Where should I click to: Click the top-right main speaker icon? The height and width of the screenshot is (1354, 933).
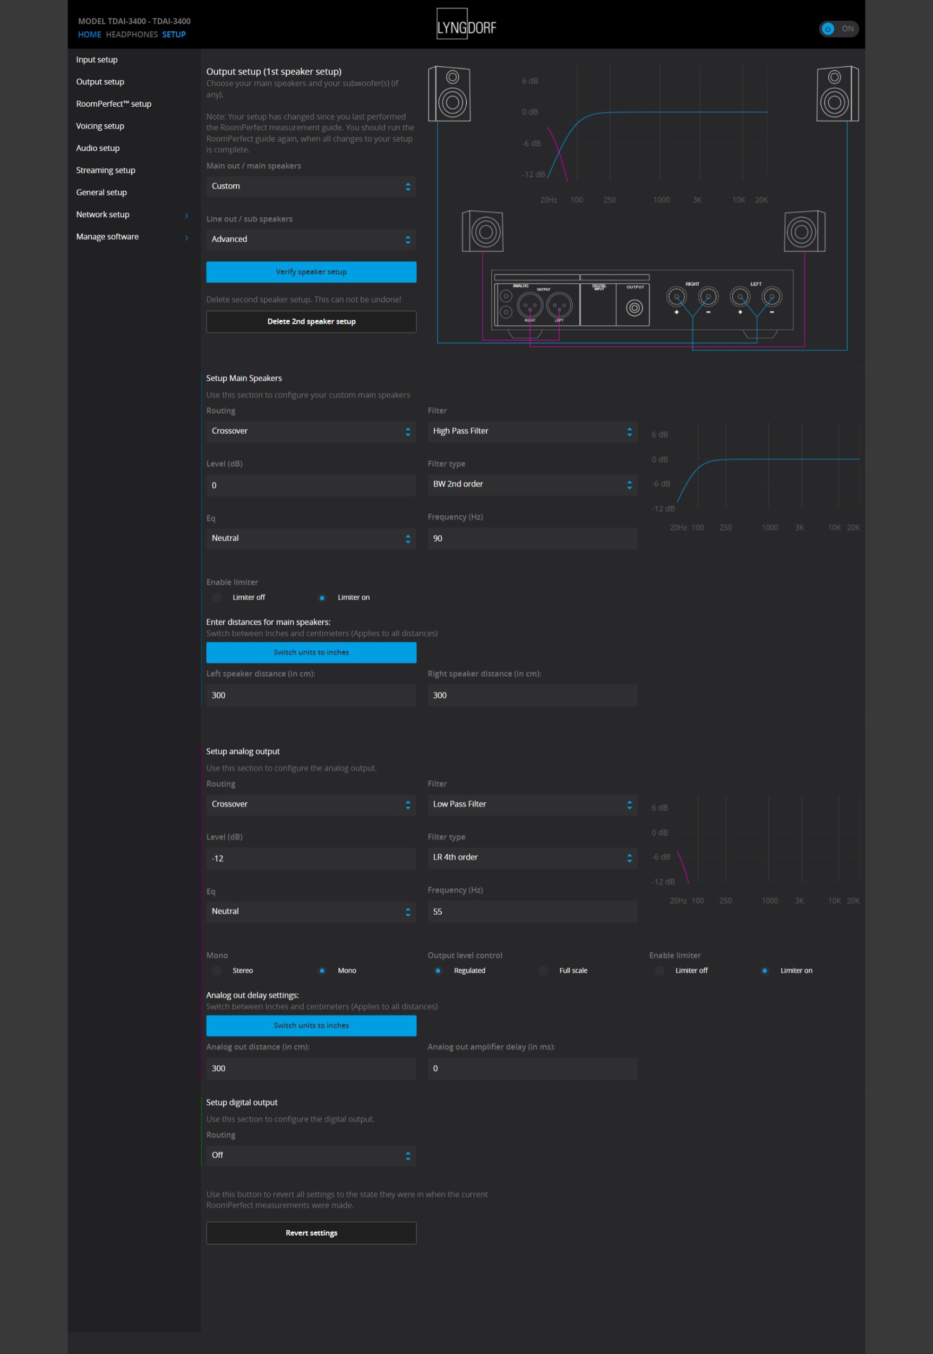836,93
